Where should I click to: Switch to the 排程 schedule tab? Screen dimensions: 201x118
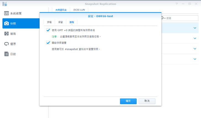pos(49,22)
